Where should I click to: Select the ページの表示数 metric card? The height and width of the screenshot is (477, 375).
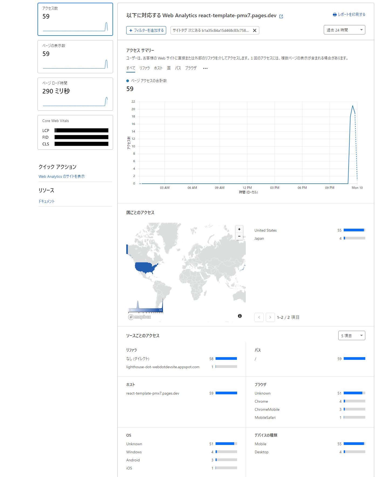coord(75,57)
